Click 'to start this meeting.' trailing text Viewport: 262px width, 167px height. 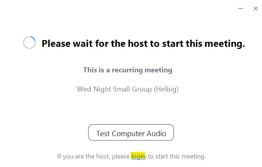(x=177, y=156)
